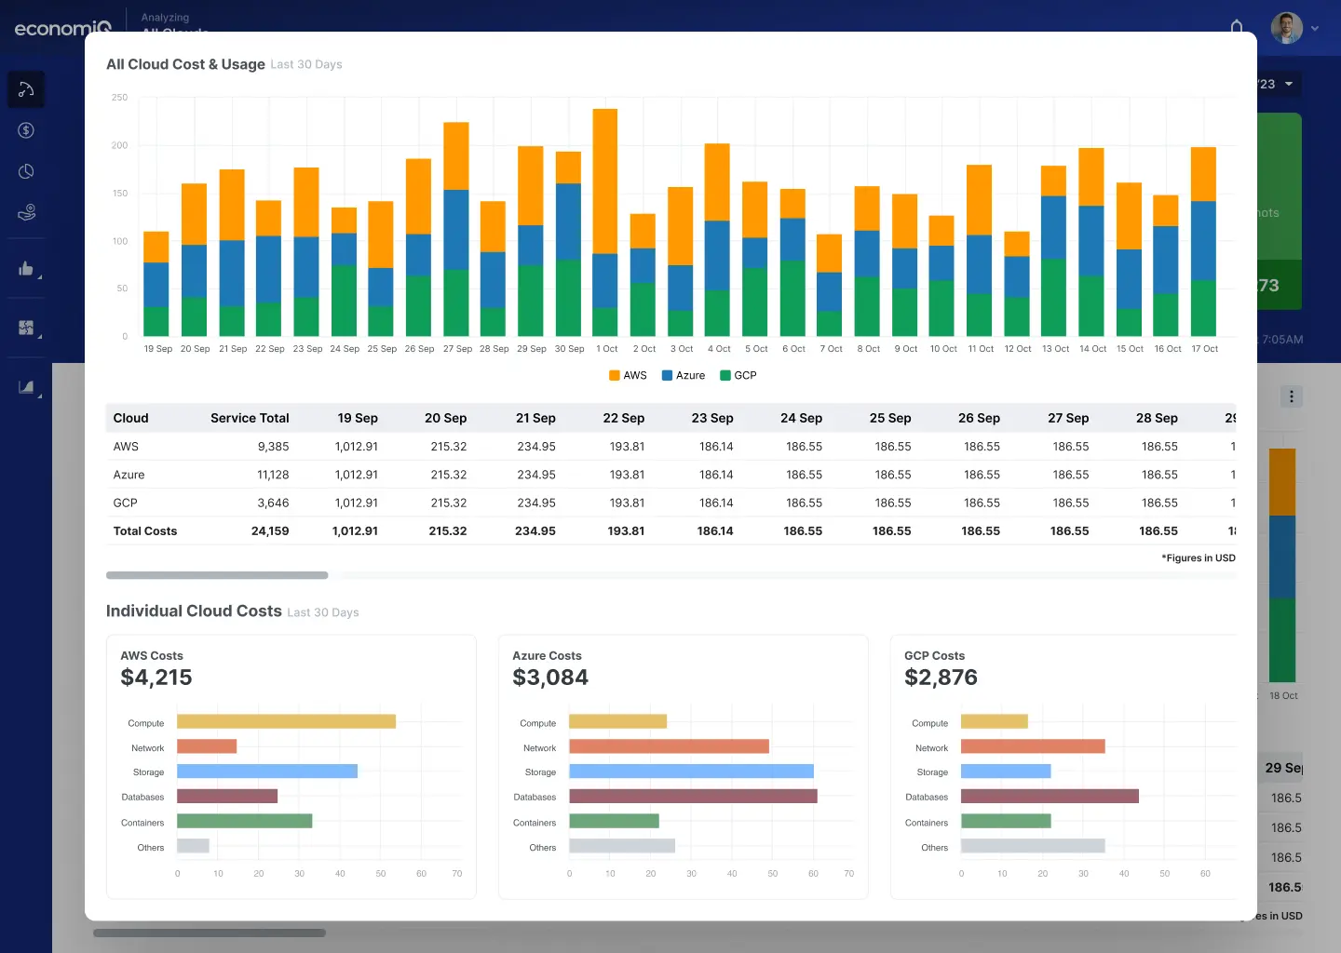Click AWS service total 9,385
1341x953 pixels.
tap(274, 447)
